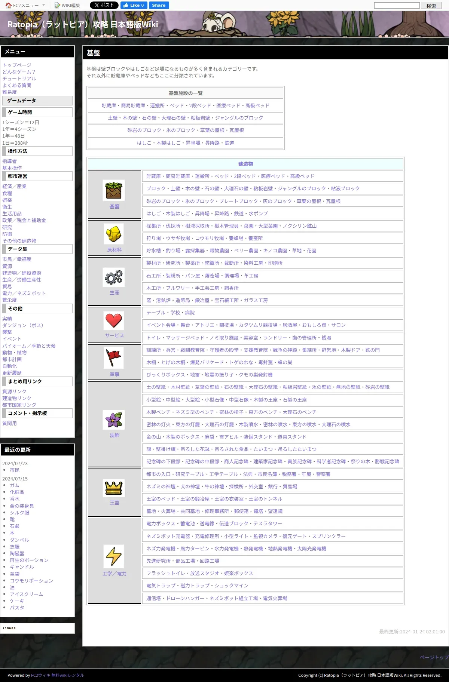Screen dimensions: 449x682
Task: Click the page counter 119425 image
Action: pyautogui.click(x=9, y=628)
